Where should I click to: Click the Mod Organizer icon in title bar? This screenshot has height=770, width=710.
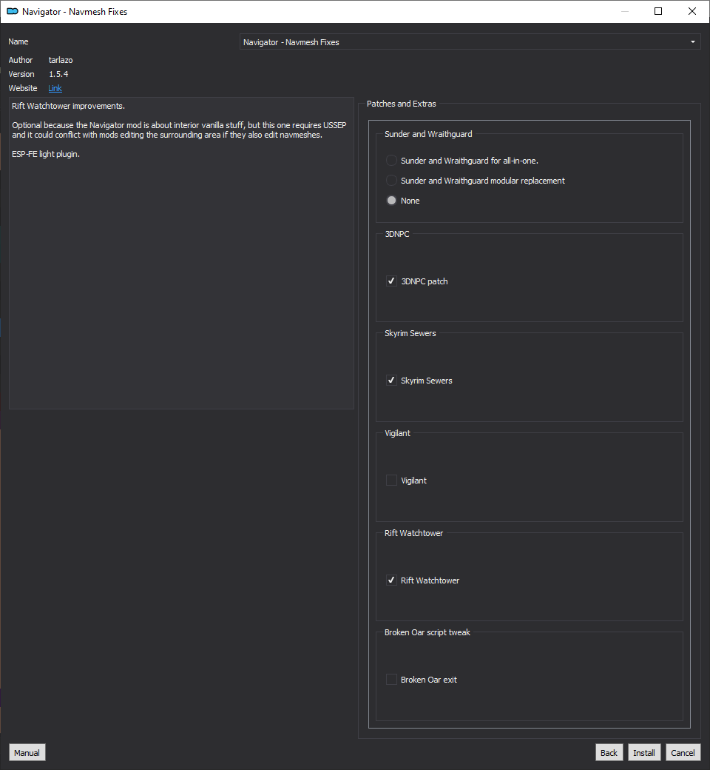tap(13, 11)
